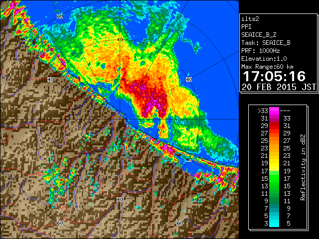The image size is (319, 239).
Task: Click the 60 km range label to the southwest
Action: tap(60, 223)
